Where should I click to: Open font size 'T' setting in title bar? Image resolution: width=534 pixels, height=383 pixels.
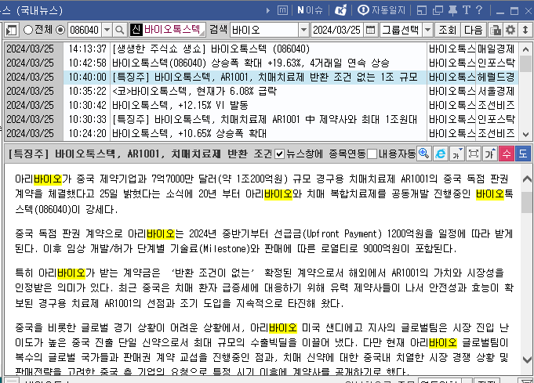coord(467,10)
